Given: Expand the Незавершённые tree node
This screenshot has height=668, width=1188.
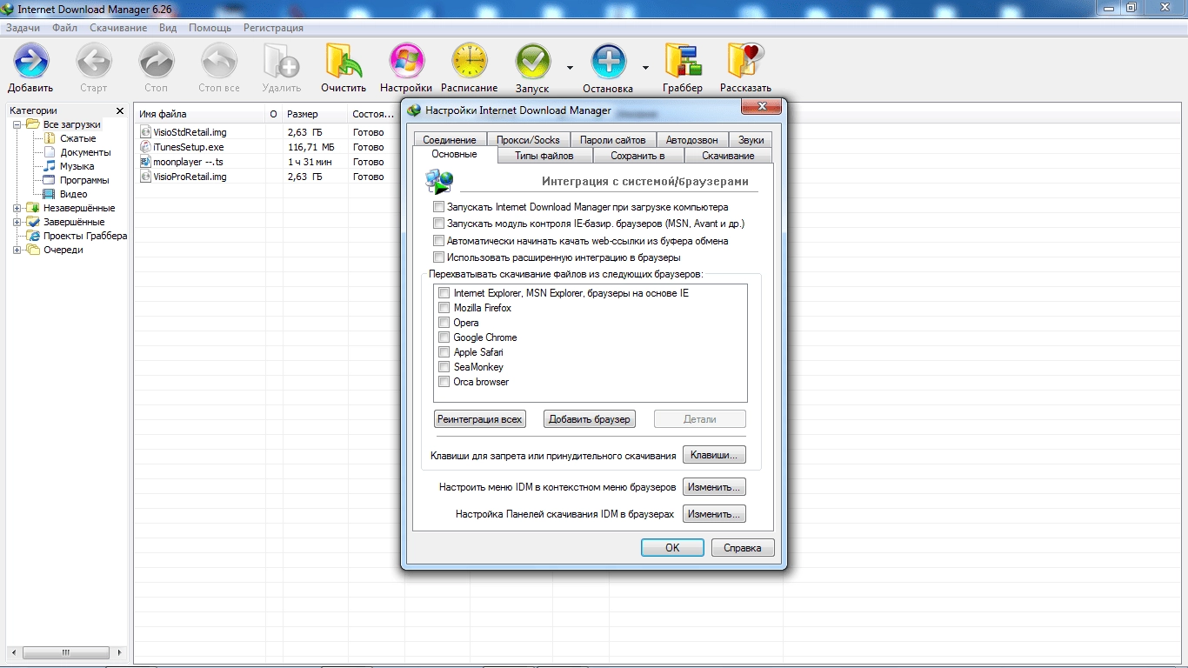Looking at the screenshot, I should tap(17, 208).
